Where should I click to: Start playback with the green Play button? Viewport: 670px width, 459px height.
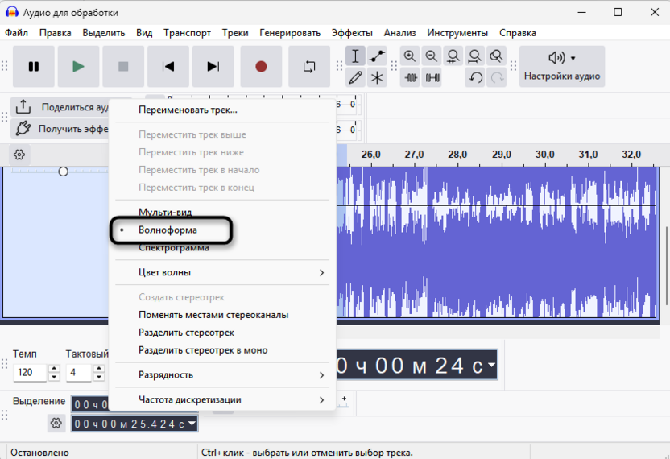[78, 67]
